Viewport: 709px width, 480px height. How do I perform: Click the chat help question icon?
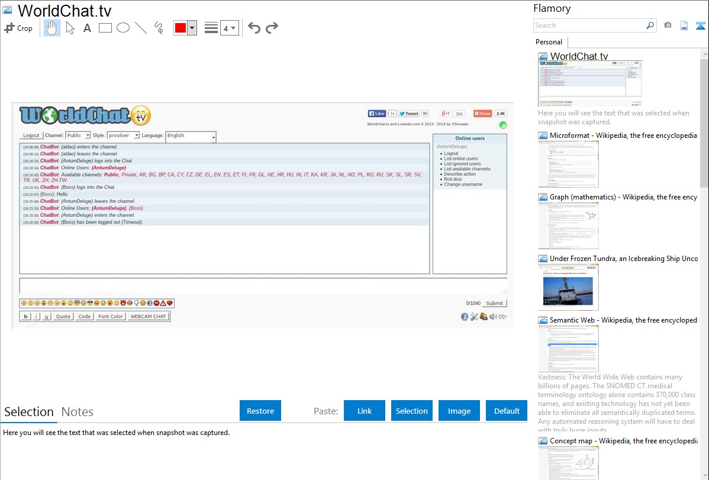pos(465,317)
